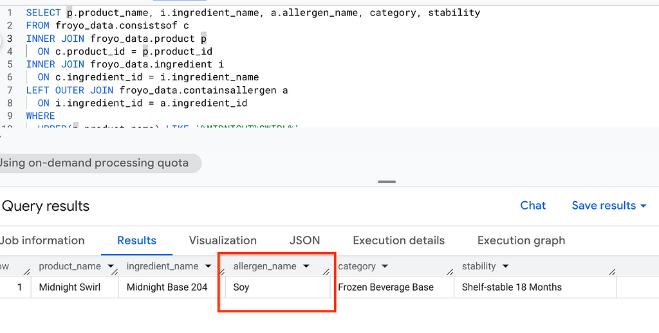Click the category column resize handle
Image resolution: width=659 pixels, height=333 pixels.
click(x=450, y=272)
